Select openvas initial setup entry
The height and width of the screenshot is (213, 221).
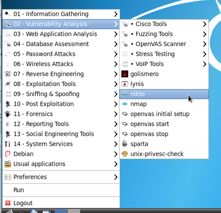pyautogui.click(x=164, y=114)
